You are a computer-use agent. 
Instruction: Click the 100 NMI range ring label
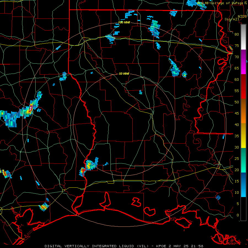pos(124,22)
